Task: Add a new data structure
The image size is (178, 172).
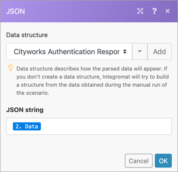Action: click(160, 52)
